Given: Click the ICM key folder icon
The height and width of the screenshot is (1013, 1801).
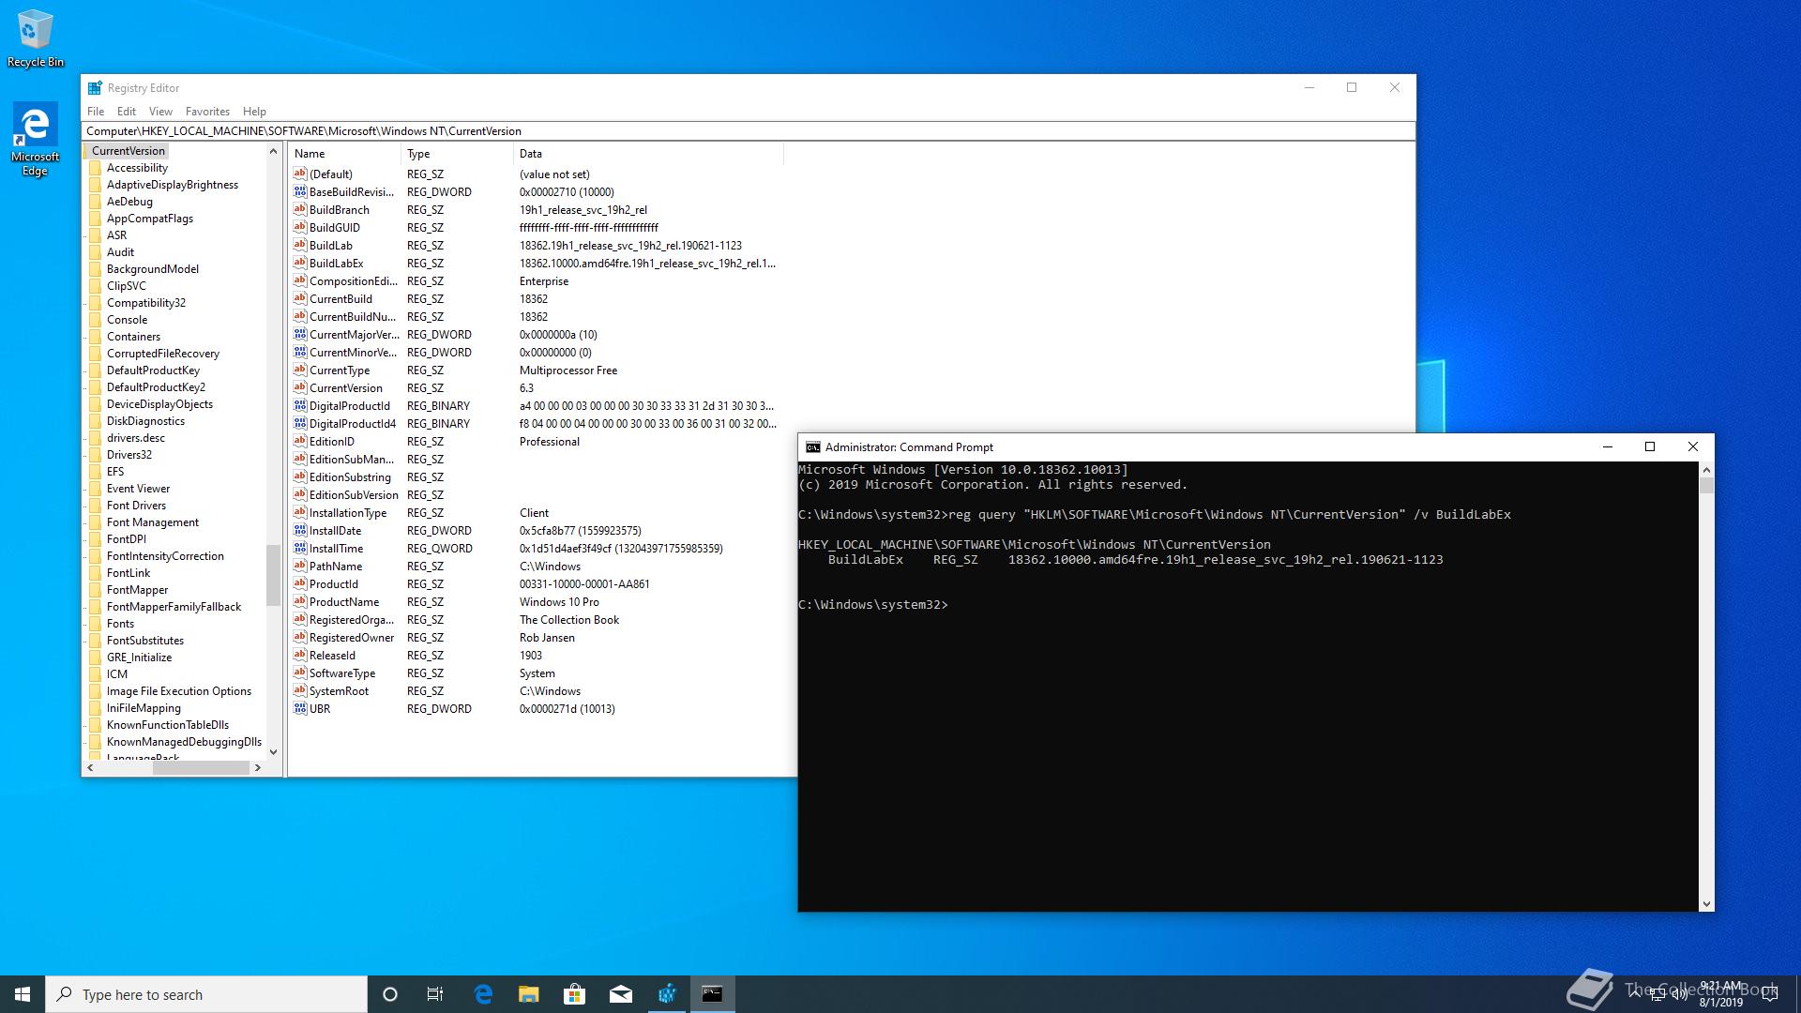Looking at the screenshot, I should click(x=95, y=674).
